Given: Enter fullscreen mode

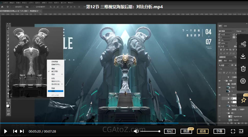Looking at the screenshot, I should point(233,131).
